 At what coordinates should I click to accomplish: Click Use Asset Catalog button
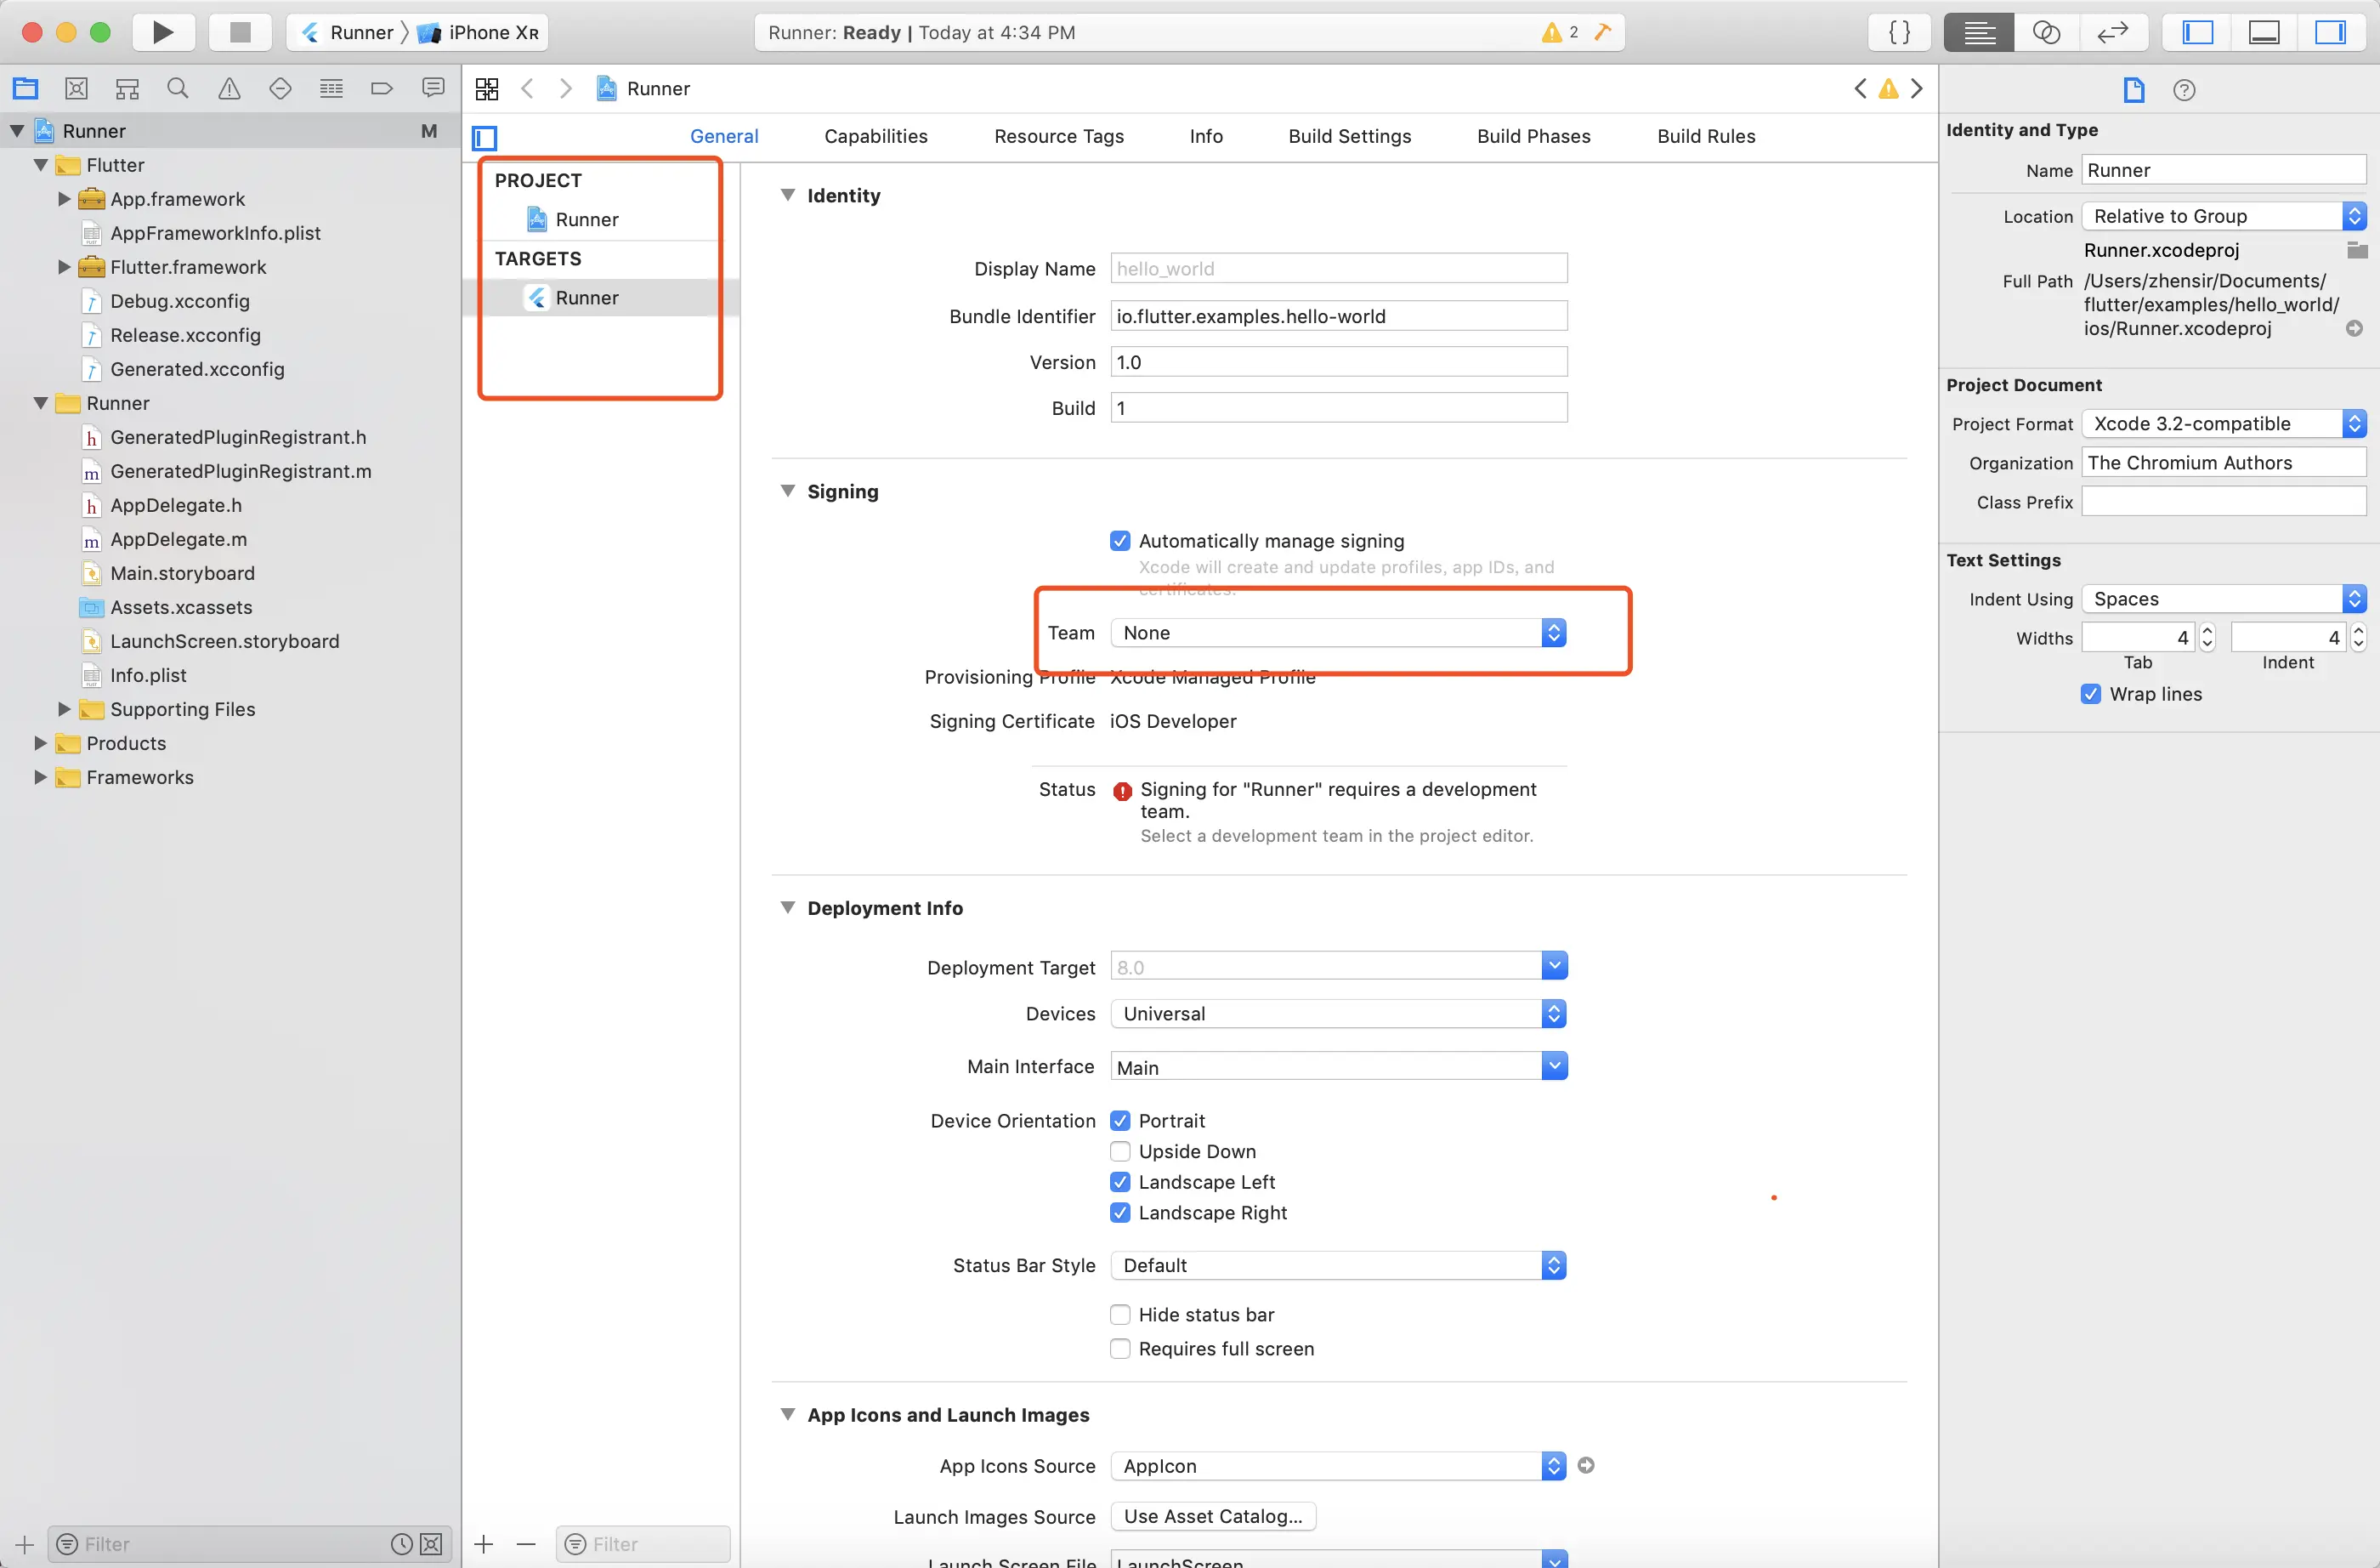coord(1212,1516)
